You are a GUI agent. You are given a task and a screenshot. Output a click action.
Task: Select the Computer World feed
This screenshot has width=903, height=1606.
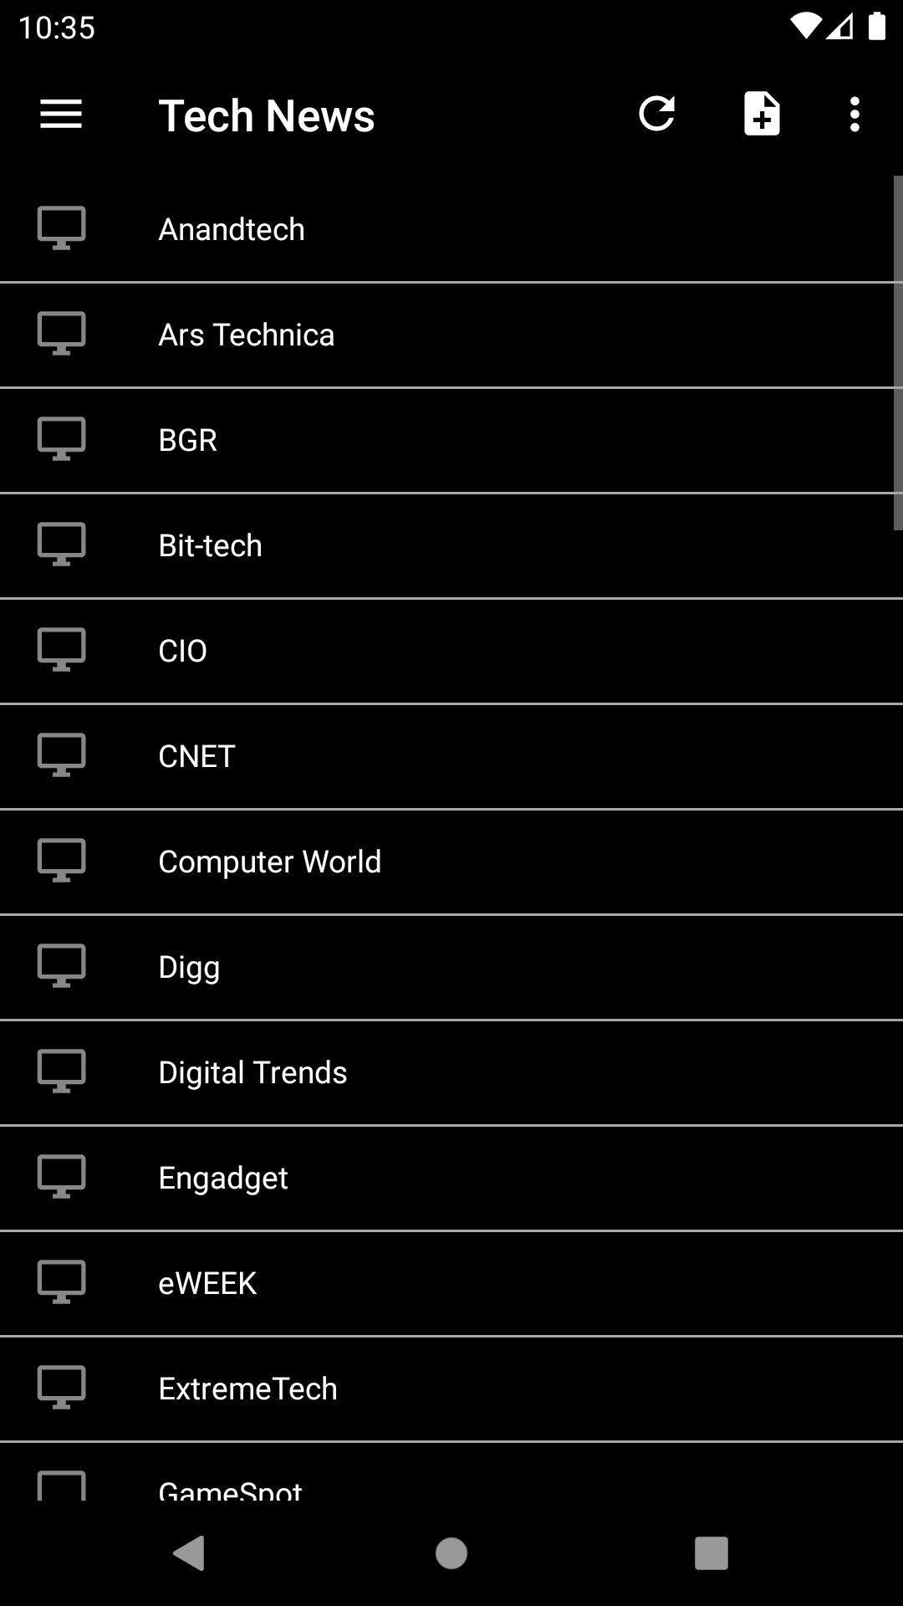click(451, 862)
